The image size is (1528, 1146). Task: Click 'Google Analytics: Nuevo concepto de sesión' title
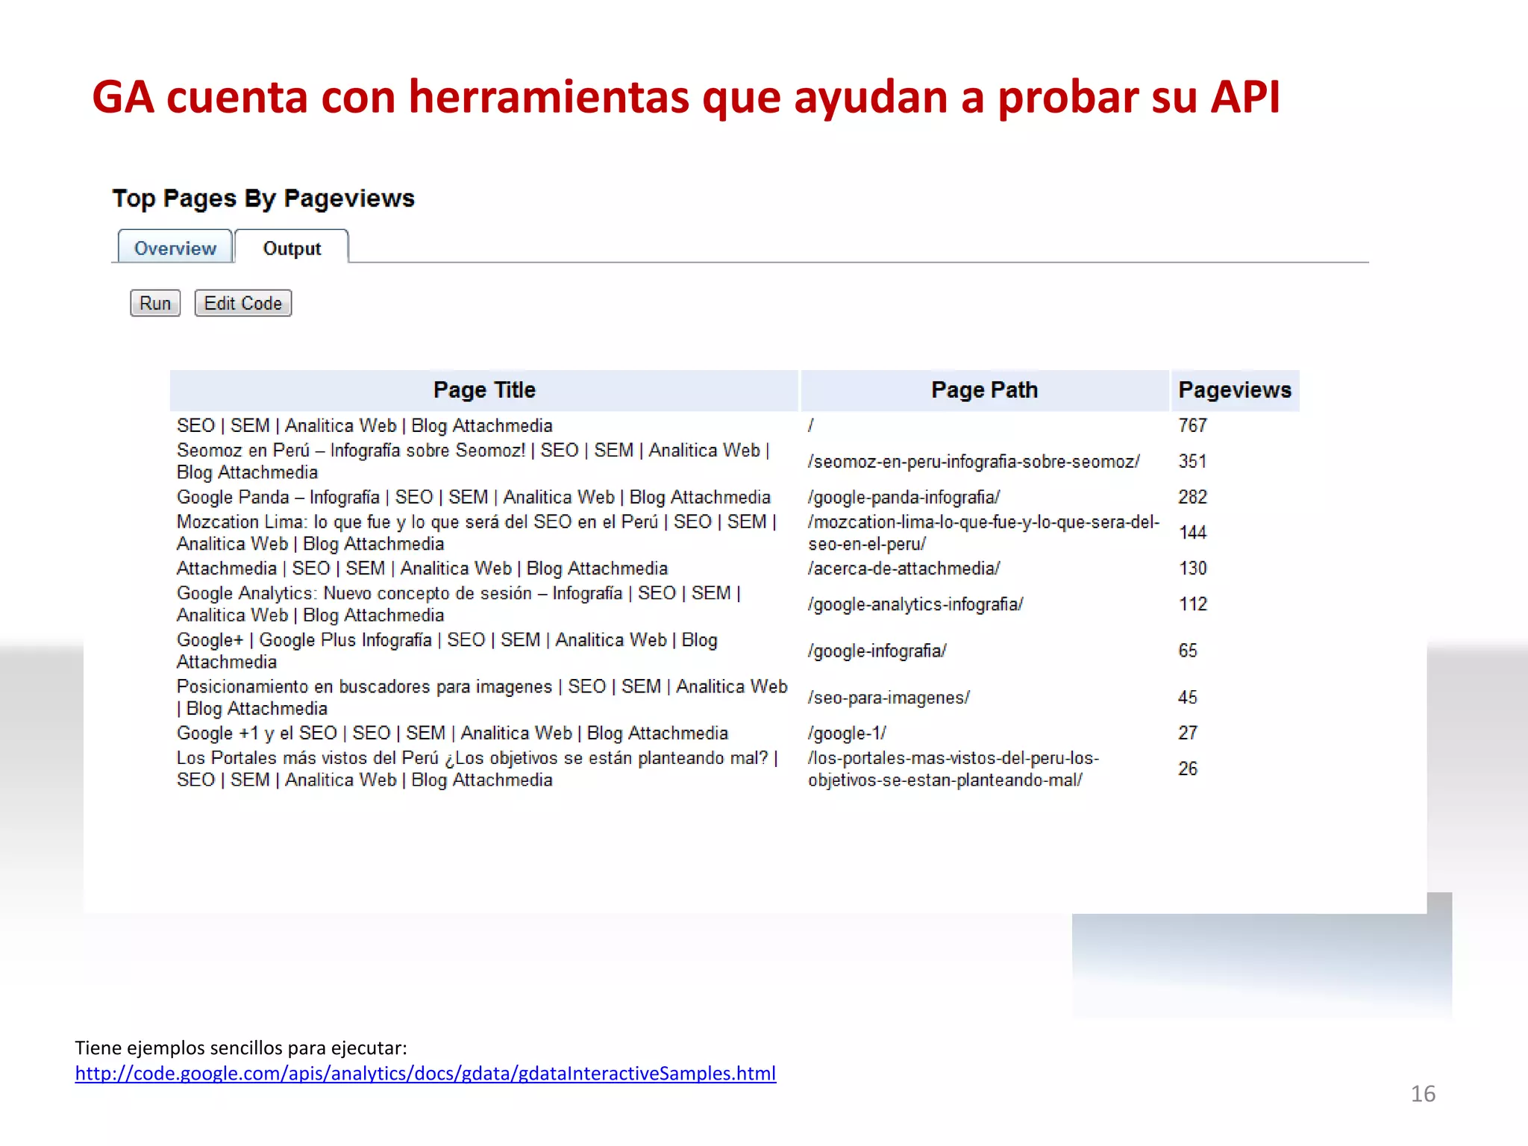tap(458, 604)
